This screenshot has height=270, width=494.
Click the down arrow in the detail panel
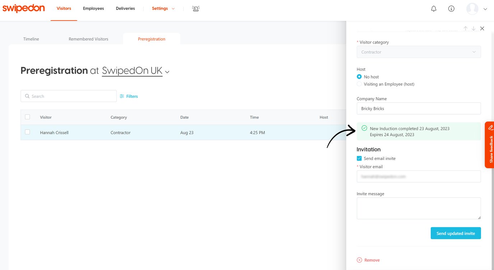pos(474,28)
